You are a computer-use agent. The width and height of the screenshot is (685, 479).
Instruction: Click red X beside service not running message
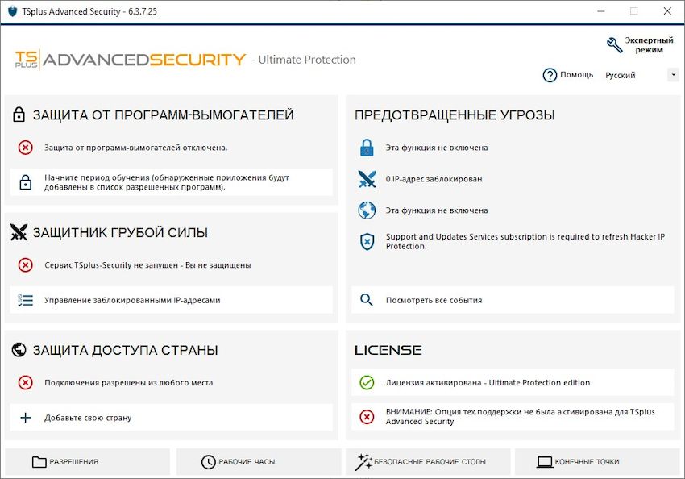click(x=25, y=264)
